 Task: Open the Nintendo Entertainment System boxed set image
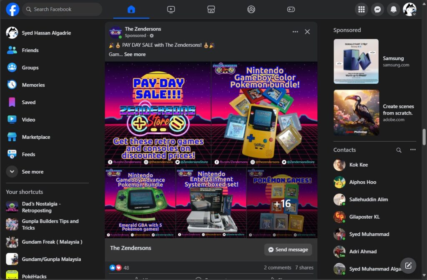[211, 203]
